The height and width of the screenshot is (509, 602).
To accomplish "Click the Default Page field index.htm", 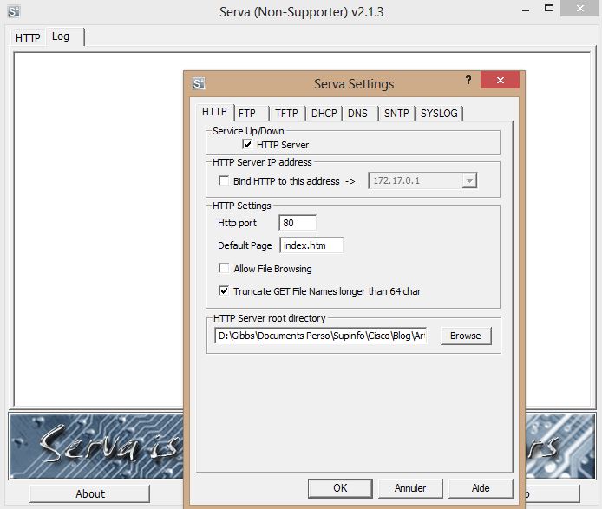I will tap(311, 245).
